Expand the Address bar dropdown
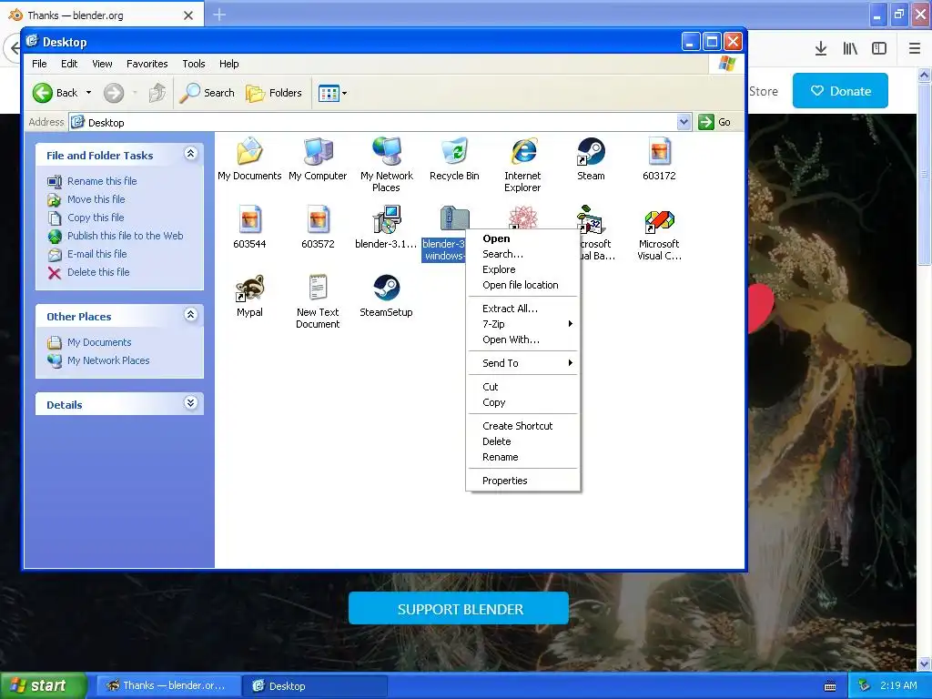Screen dimensions: 932x699 tap(684, 123)
